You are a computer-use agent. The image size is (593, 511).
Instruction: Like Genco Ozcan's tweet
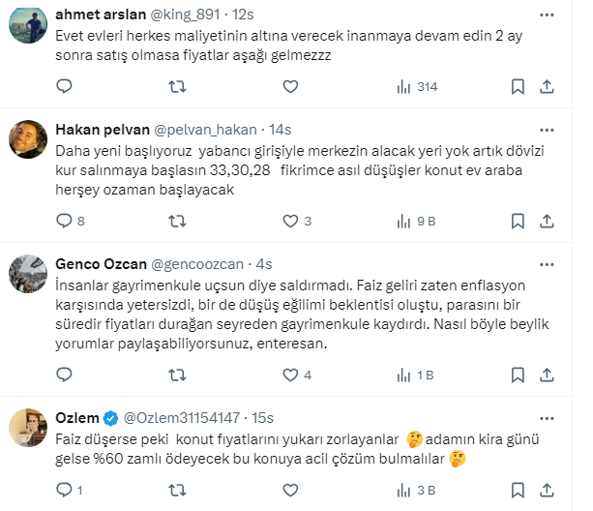(289, 375)
